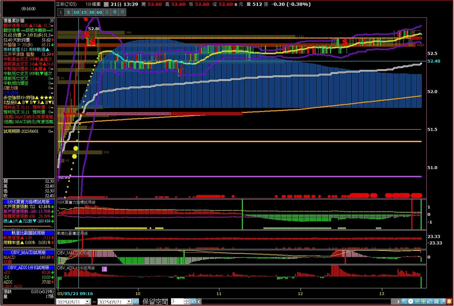Switch to the 60-minute timeframe tab
454x306 pixels.
pos(99,12)
